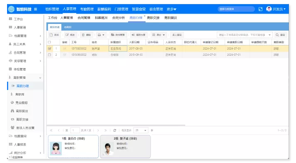This screenshot has height=163, width=296.
Task: Select the 2级 approver card with male avatar
Action: tap(125, 146)
